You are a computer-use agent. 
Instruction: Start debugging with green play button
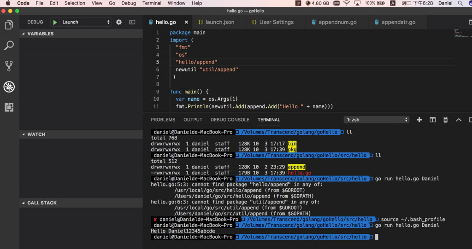(55, 22)
